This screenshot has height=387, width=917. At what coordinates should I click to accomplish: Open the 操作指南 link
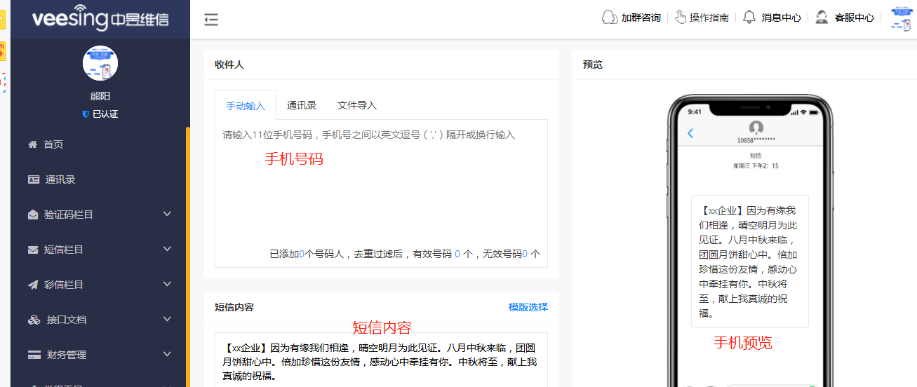click(x=709, y=18)
